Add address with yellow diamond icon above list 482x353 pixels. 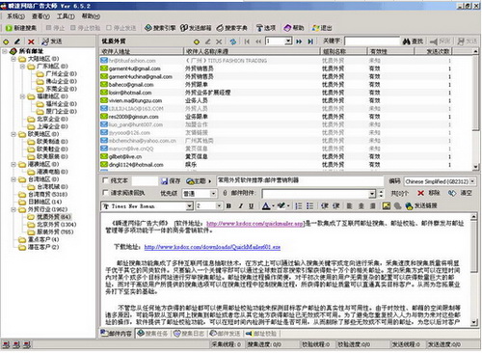[197, 41]
